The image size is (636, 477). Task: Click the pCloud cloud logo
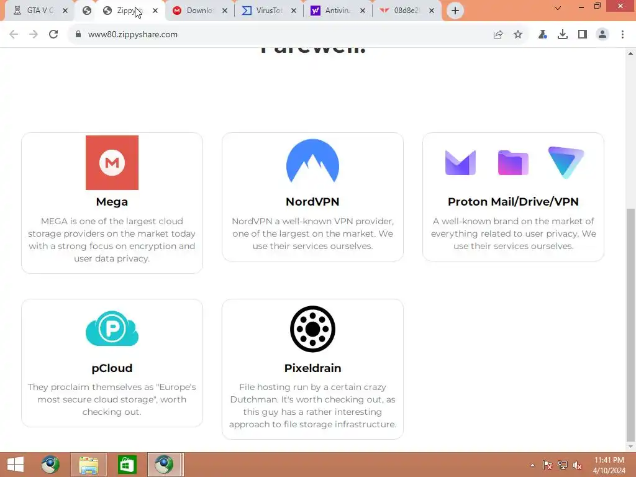112,329
